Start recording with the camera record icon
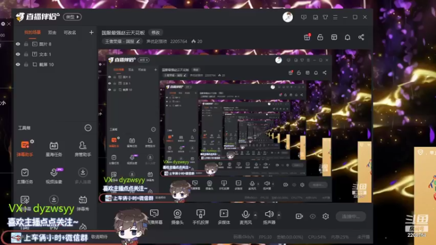 (x=299, y=216)
